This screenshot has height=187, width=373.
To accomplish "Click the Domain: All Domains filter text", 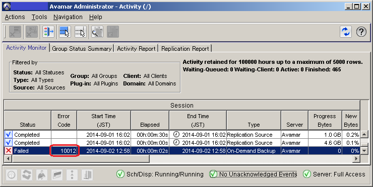I will click(150, 83).
